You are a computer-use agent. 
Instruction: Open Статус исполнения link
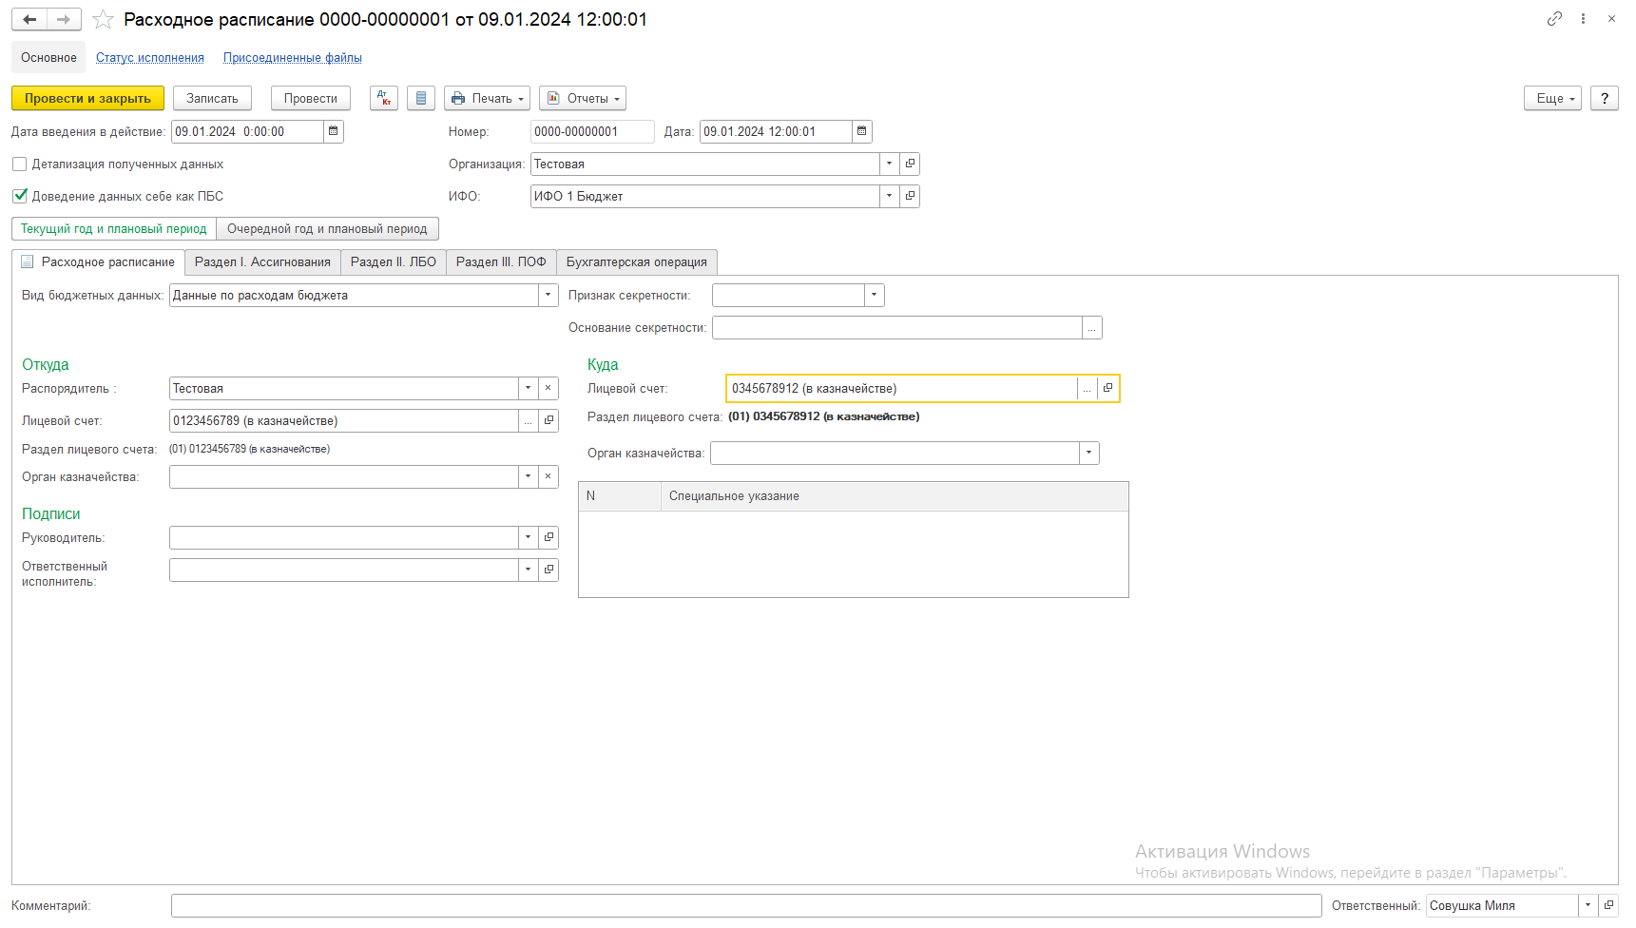click(x=150, y=57)
